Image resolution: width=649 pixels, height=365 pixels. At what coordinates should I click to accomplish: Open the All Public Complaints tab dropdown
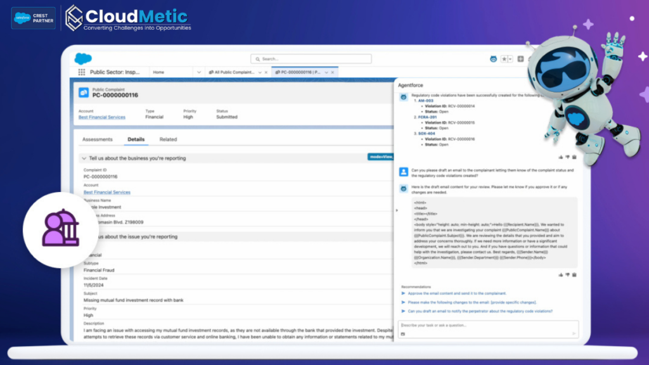tap(260, 72)
